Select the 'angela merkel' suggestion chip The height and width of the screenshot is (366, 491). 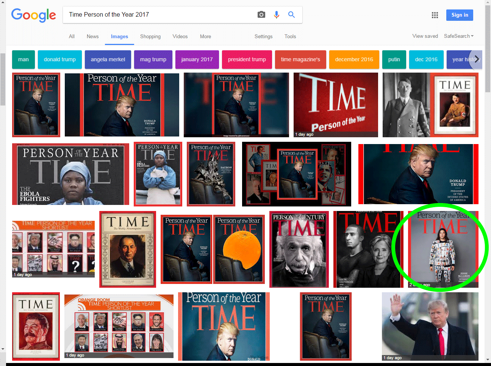point(108,59)
